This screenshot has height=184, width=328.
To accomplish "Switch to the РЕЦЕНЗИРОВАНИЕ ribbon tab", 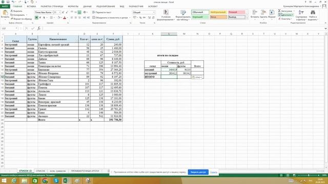I will (x=106, y=7).
